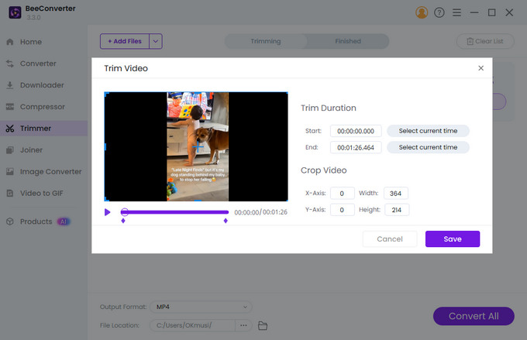Save the trim settings
Image resolution: width=527 pixels, height=340 pixels.
tap(453, 239)
